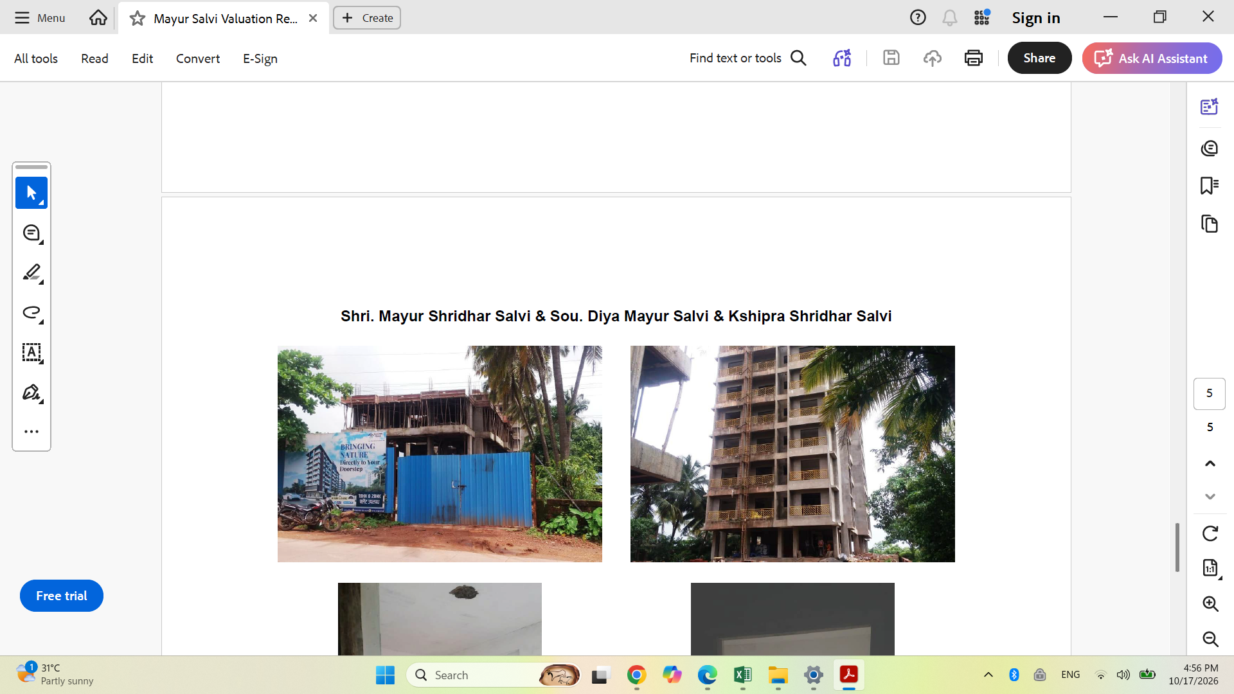
Task: Create a new document with the Create button
Action: 367,17
